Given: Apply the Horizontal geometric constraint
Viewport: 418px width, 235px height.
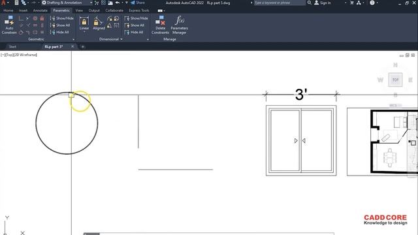Looking at the screenshot, I should (35, 25).
